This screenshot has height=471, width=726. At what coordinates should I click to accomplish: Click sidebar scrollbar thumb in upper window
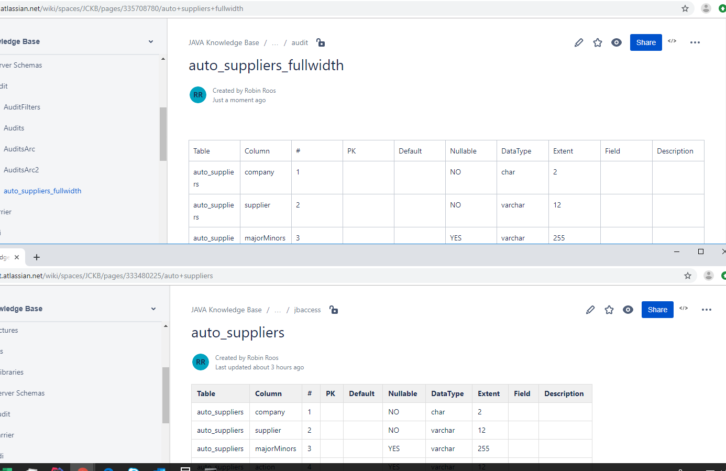click(x=163, y=134)
